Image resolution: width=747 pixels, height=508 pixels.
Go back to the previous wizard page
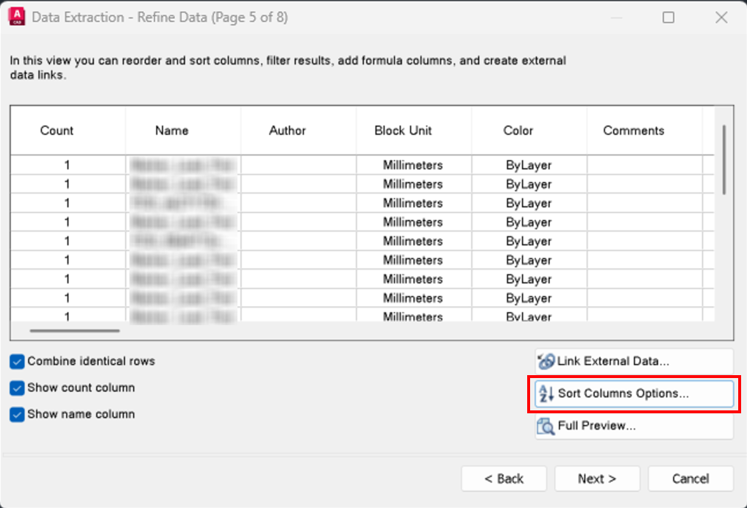504,478
